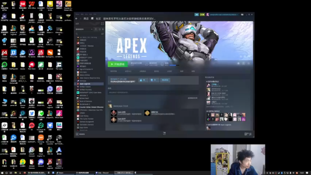This screenshot has width=311, height=175.
Task: Click achievements progress bar
Action: (174, 65)
